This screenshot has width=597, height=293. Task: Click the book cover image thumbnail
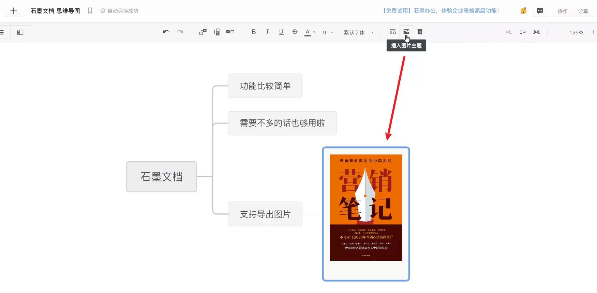[366, 208]
